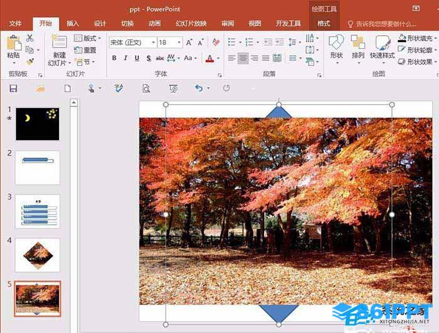Click the Paste clipboard icon
Screen dimensions: 439x333
pos(13,43)
